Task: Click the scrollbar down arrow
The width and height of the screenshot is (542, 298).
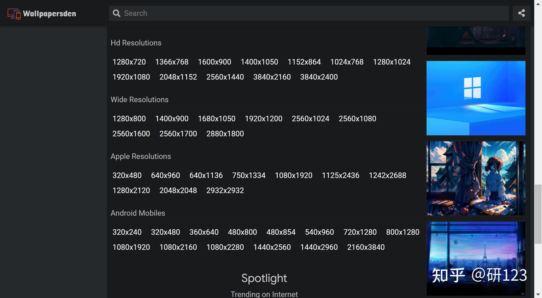Action: 538,294
